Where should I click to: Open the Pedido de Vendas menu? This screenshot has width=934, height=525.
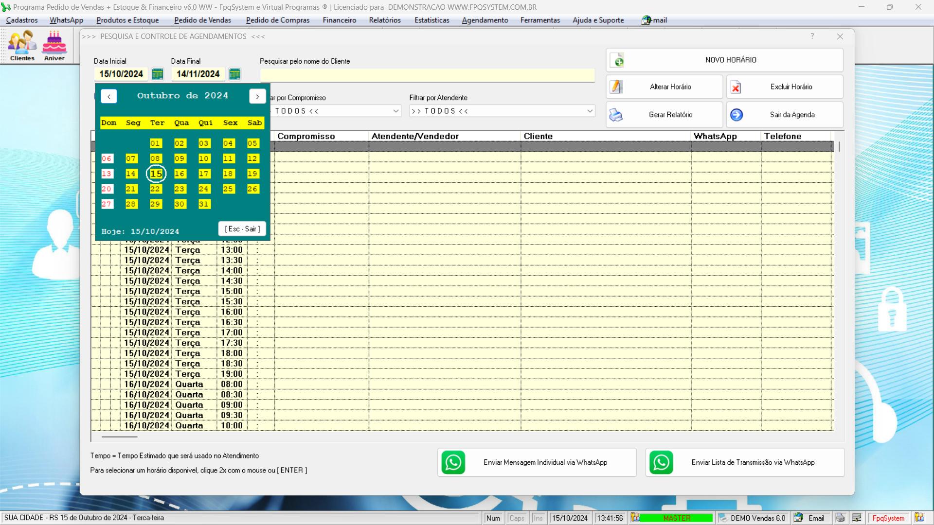point(202,20)
